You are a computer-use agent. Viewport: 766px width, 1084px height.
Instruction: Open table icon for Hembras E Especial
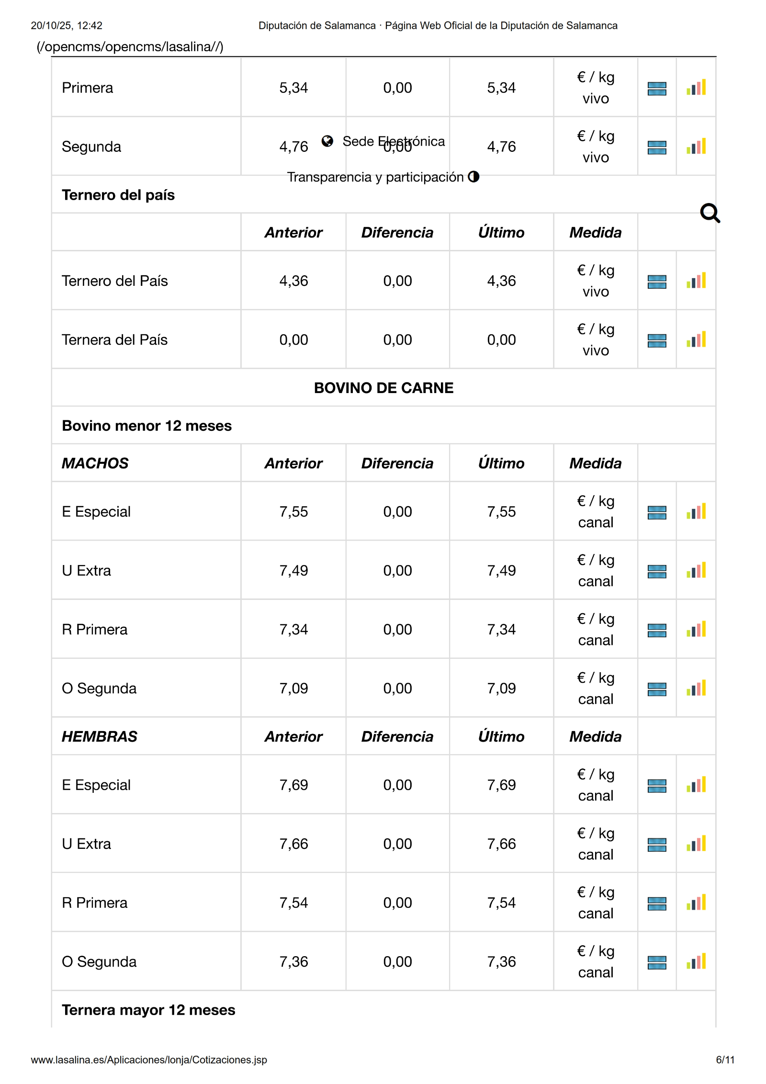(657, 786)
